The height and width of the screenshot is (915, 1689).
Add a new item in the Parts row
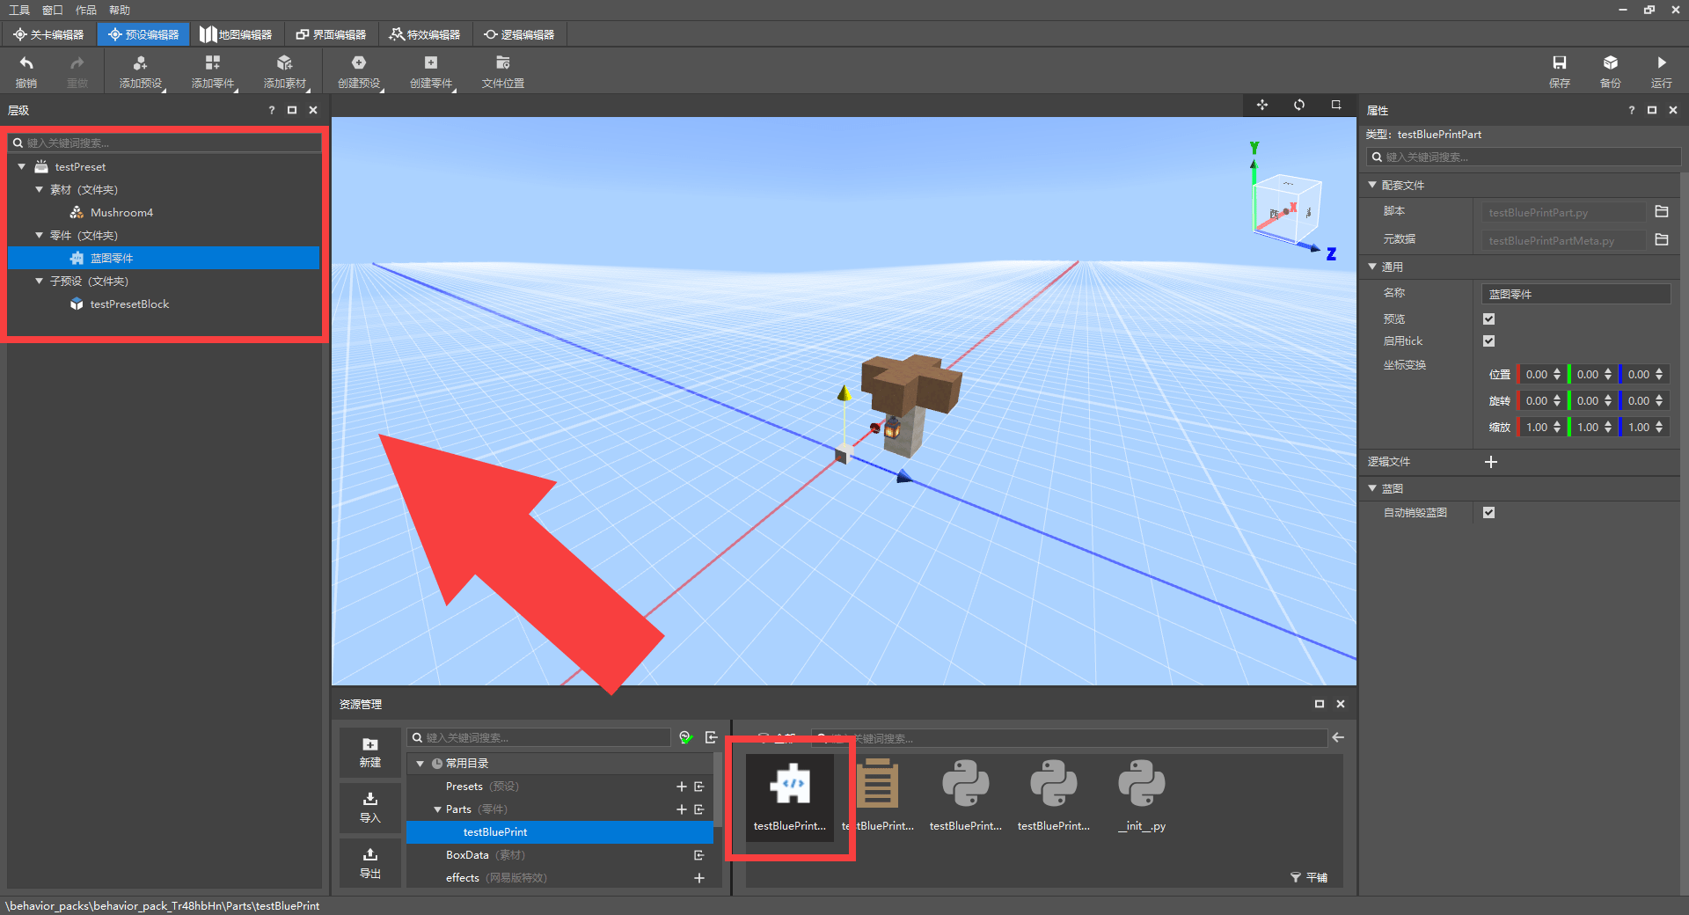pos(681,809)
